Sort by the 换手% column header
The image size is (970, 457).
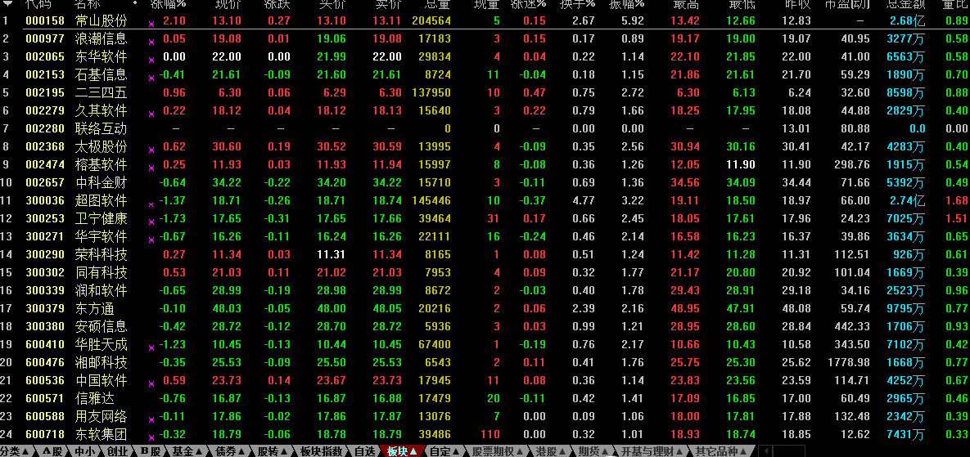[576, 4]
